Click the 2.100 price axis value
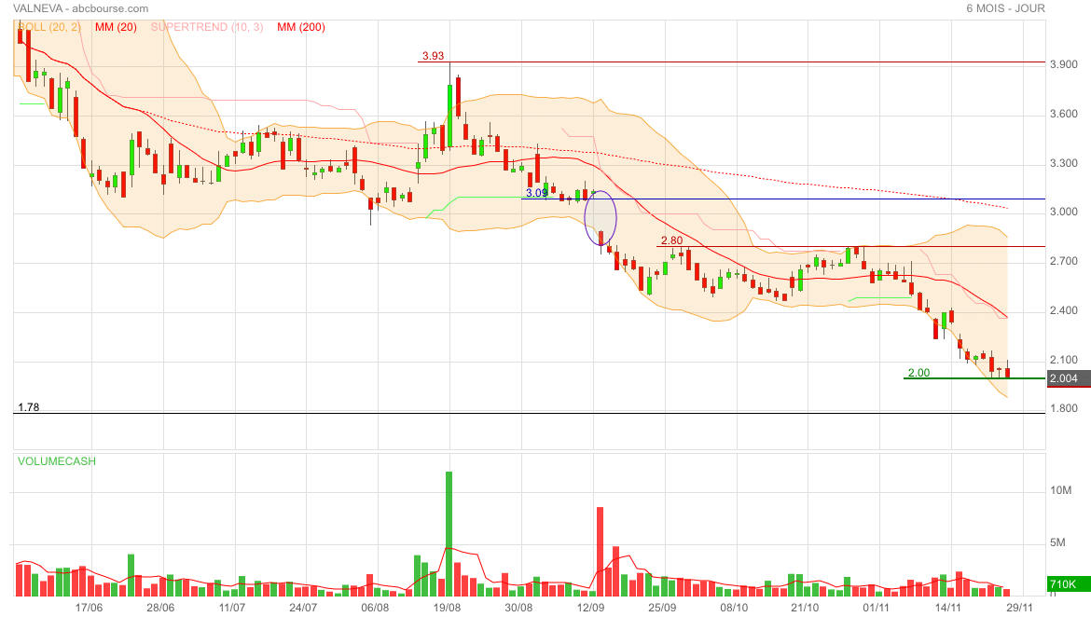Screen dimensions: 1091x617 (x=1064, y=360)
